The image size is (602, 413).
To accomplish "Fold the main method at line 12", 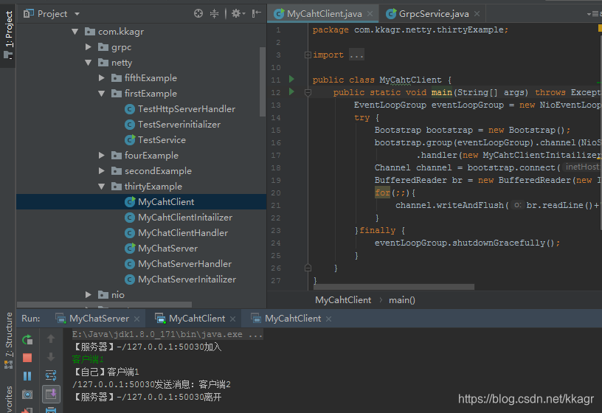I will click(x=308, y=92).
